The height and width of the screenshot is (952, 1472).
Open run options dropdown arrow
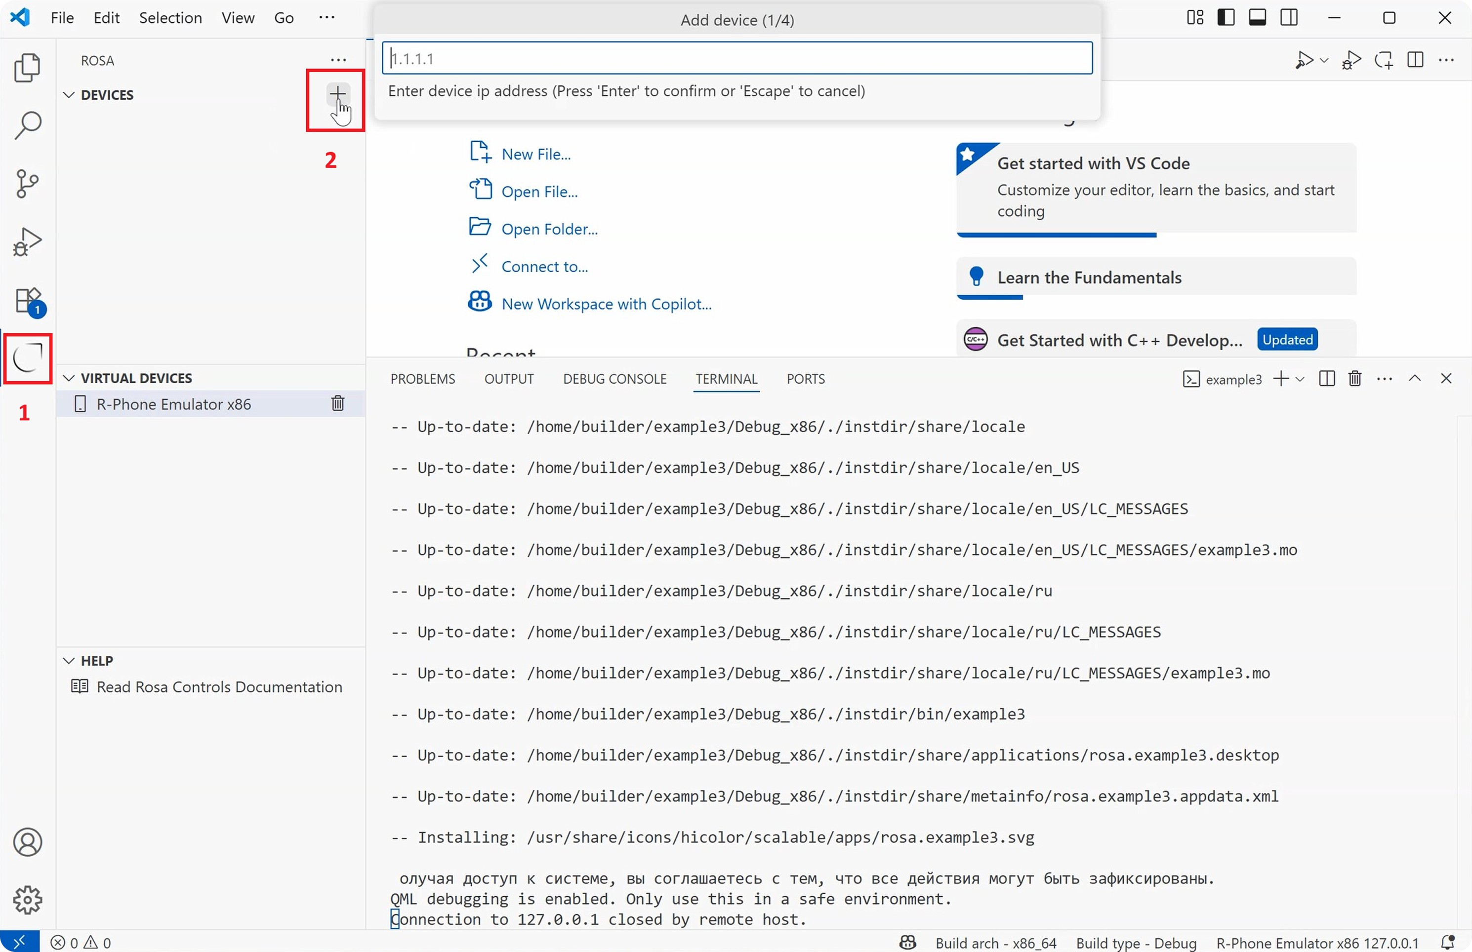(x=1324, y=60)
